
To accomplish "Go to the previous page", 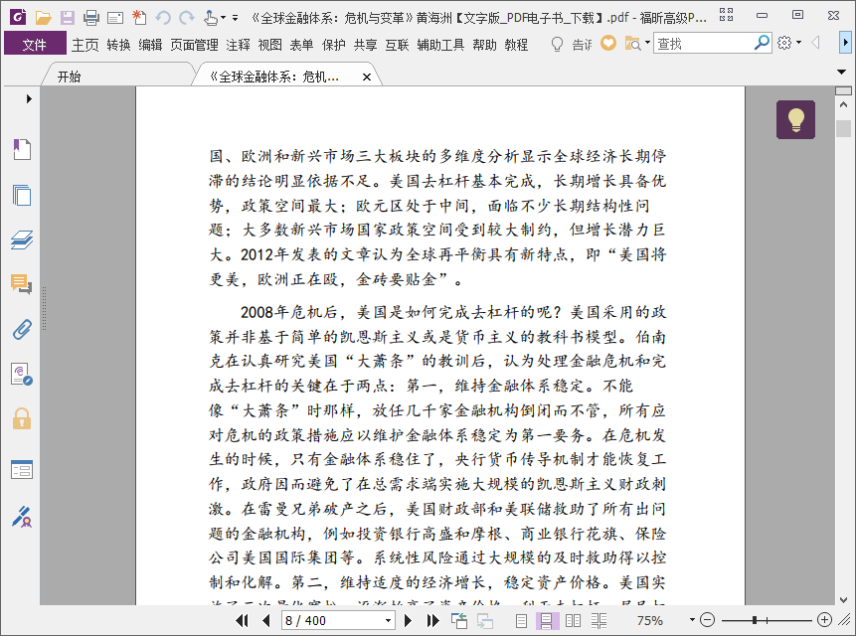I will point(265,620).
